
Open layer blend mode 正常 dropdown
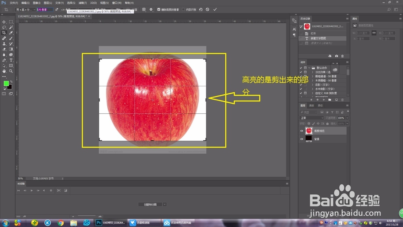pos(312,118)
